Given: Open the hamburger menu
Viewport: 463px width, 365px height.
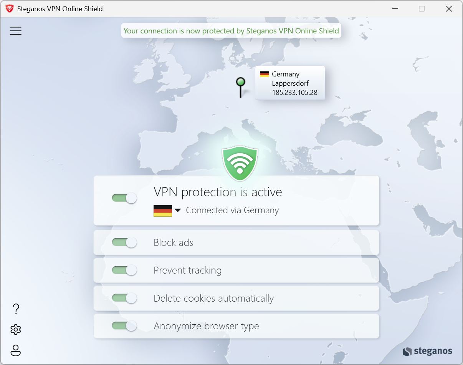Looking at the screenshot, I should 16,31.
